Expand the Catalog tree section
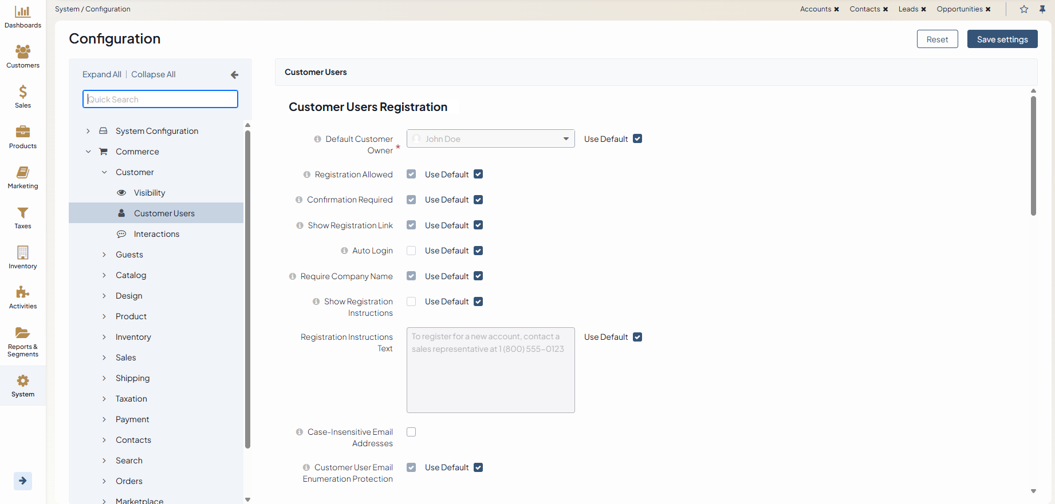 pos(104,275)
